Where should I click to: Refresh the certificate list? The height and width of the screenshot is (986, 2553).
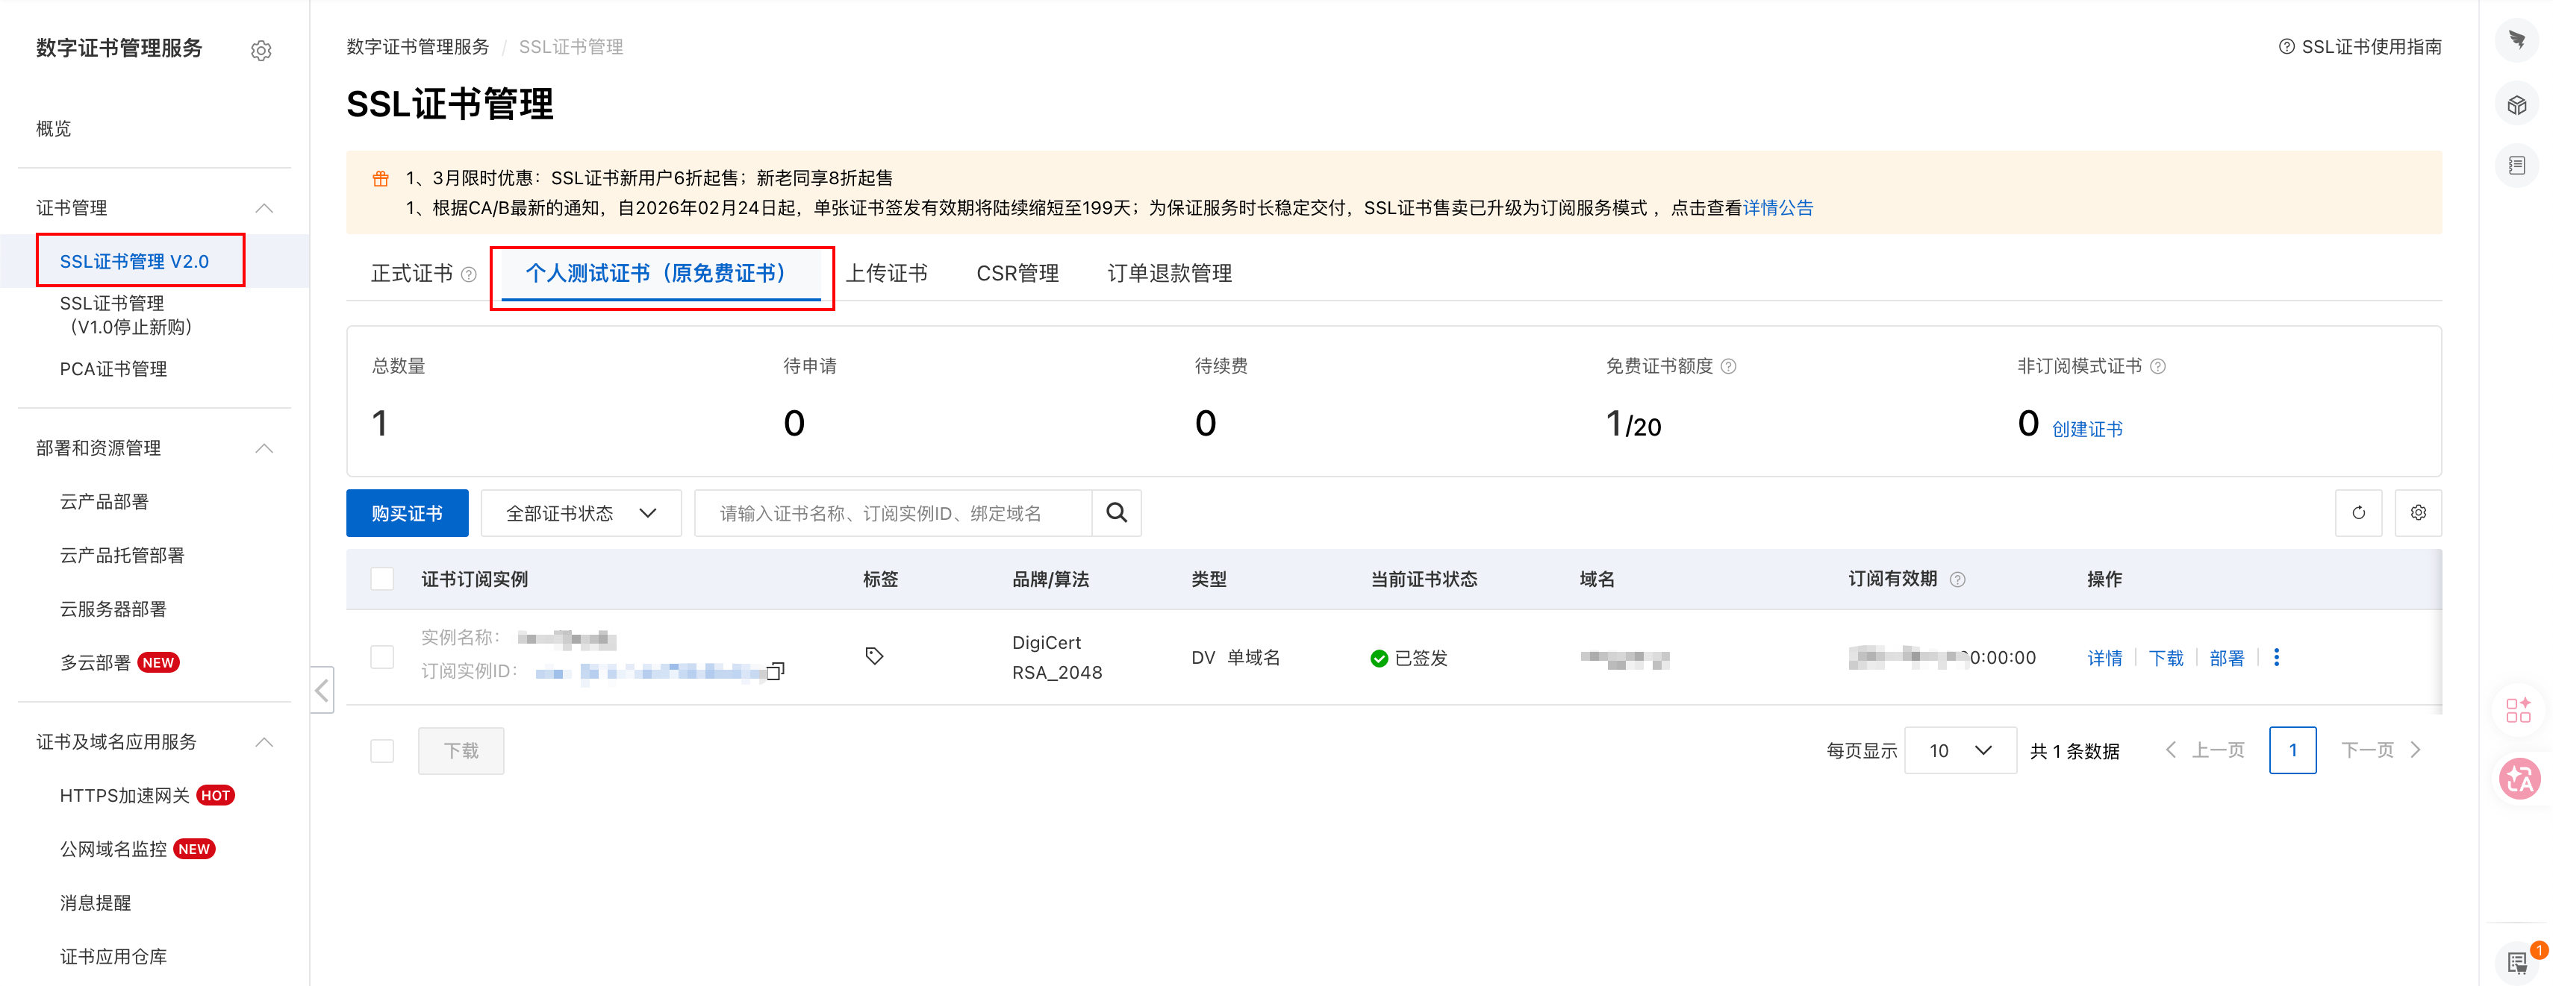click(x=2357, y=513)
